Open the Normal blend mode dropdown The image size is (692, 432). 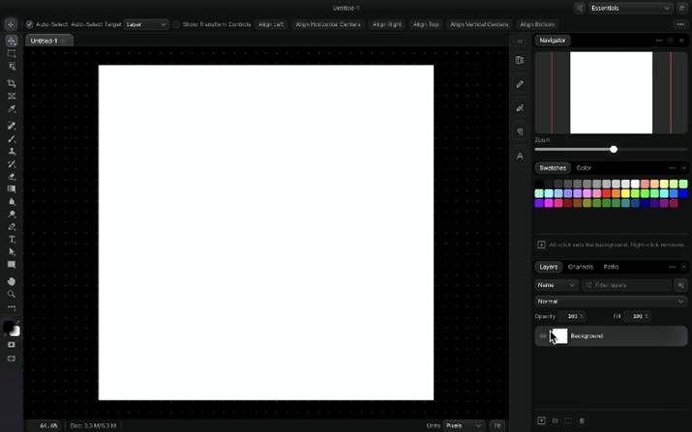[x=611, y=302]
